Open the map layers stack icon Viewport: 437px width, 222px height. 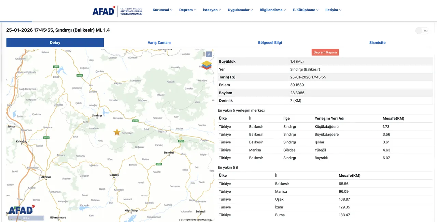(x=206, y=65)
